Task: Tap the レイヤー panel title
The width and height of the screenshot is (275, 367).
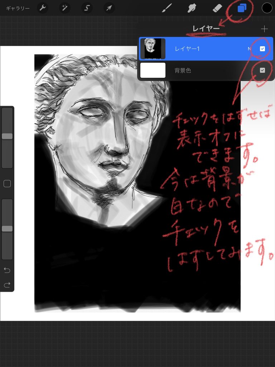Action: [206, 29]
